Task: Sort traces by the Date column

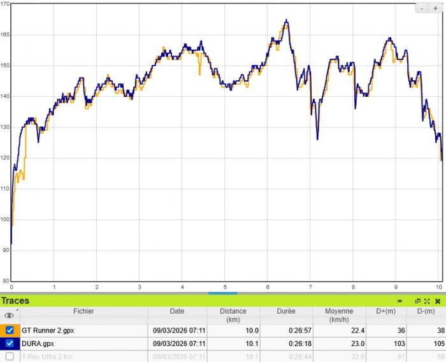Action: tap(176, 312)
